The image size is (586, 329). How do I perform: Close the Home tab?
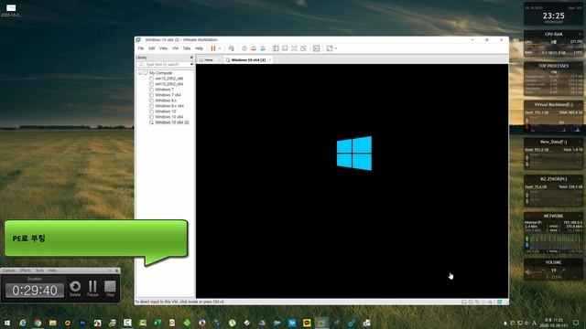pos(220,60)
